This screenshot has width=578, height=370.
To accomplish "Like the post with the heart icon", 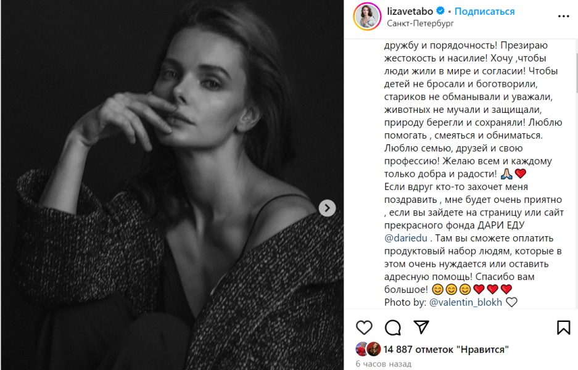I will (365, 327).
